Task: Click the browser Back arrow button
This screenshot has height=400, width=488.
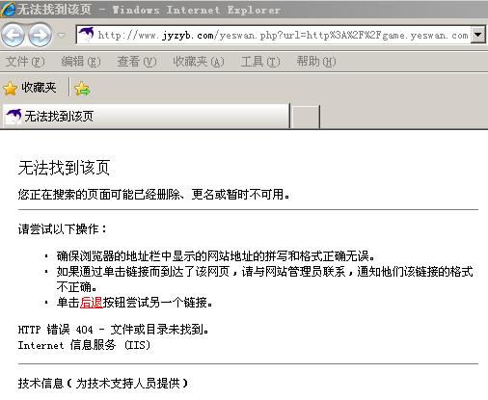Action: coord(14,35)
